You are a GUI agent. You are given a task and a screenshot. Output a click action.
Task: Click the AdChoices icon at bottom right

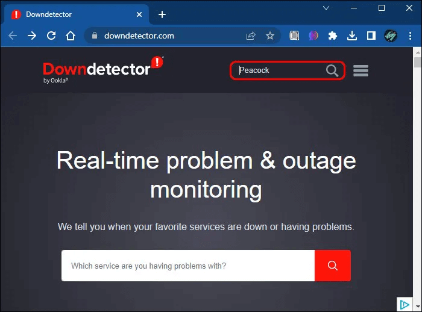405,304
